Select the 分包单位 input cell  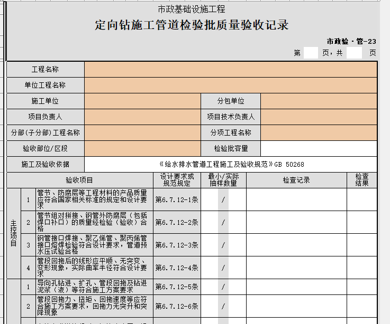319,101
